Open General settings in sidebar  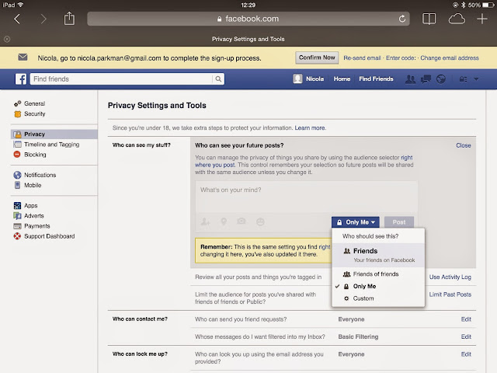coord(34,103)
